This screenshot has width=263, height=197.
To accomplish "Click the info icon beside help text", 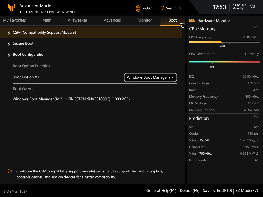I will (x=10, y=171).
